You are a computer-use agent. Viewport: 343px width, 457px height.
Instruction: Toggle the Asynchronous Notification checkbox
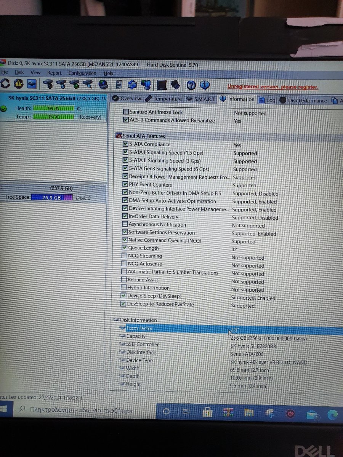pos(125,224)
